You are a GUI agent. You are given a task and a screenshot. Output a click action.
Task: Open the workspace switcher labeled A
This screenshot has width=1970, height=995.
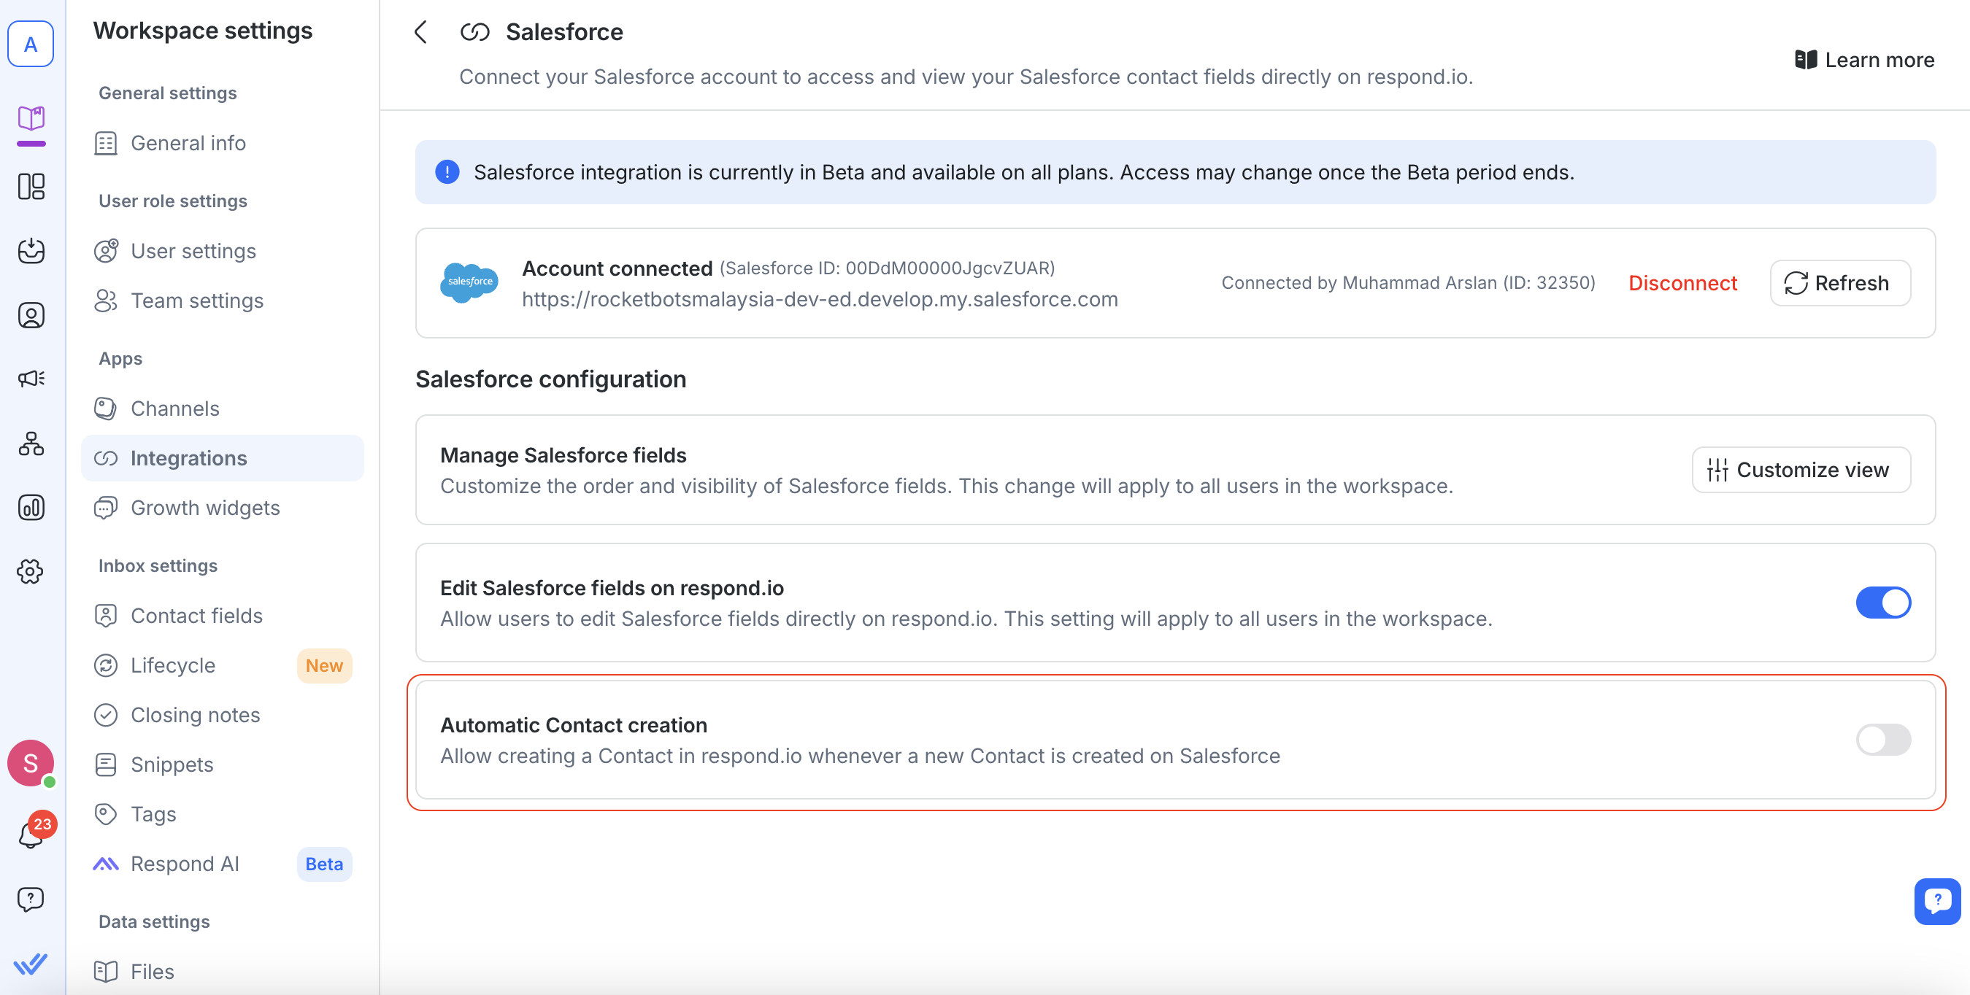[31, 44]
